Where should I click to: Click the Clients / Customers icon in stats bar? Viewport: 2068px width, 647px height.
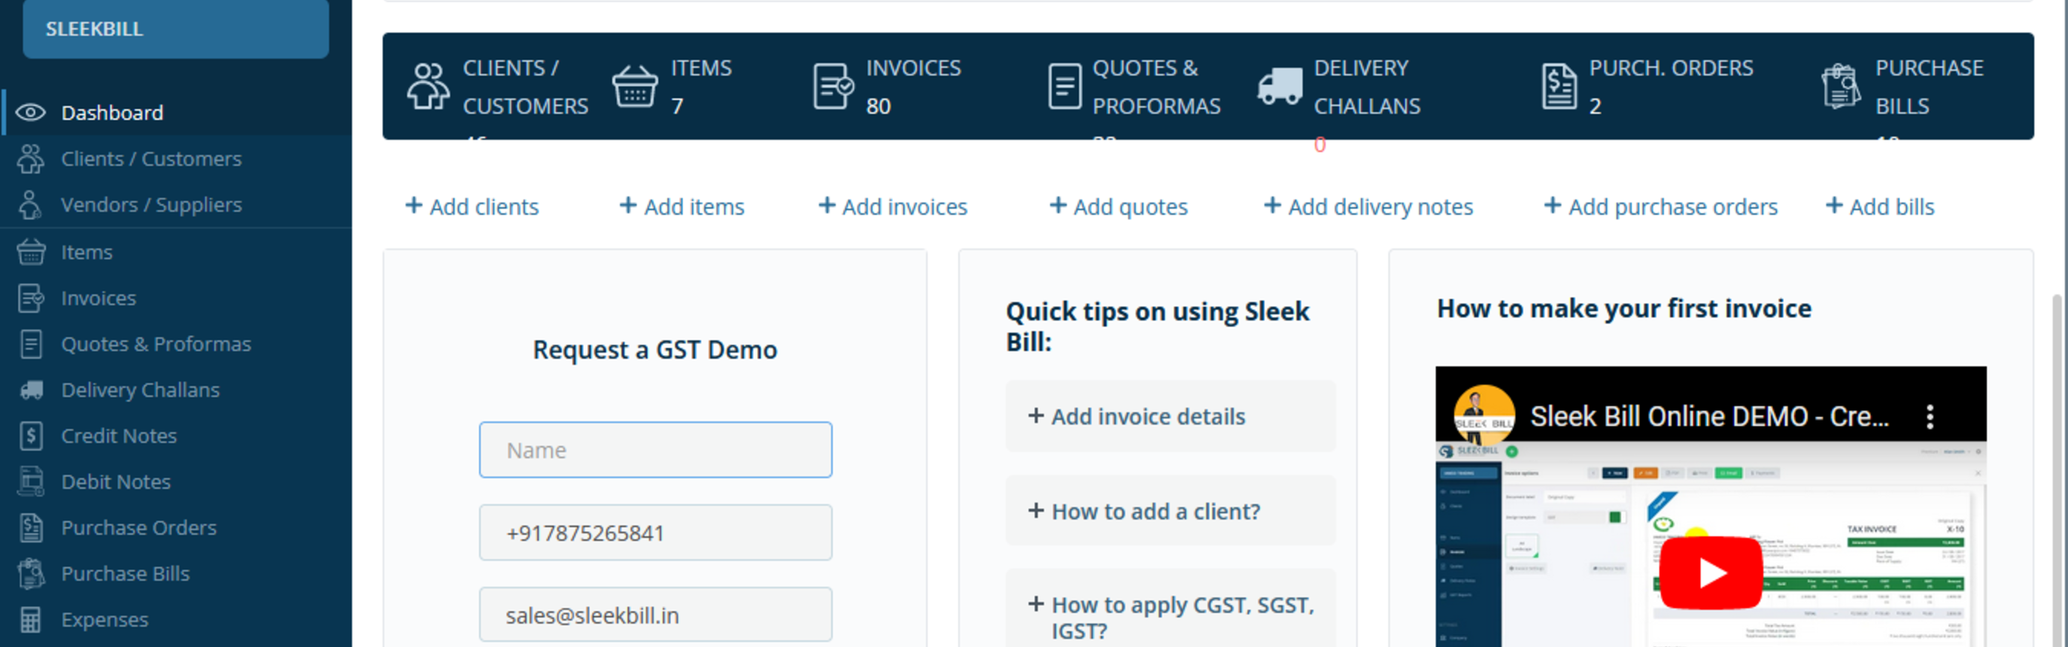pyautogui.click(x=428, y=87)
